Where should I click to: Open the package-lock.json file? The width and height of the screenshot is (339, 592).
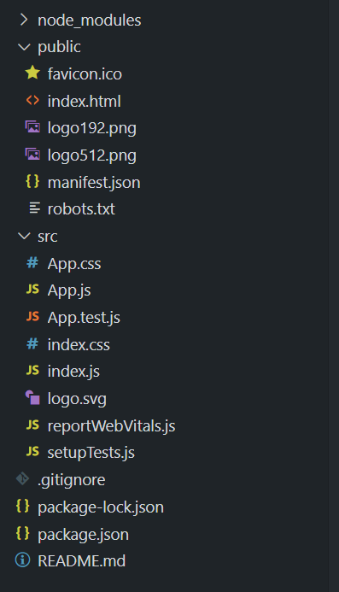click(101, 507)
